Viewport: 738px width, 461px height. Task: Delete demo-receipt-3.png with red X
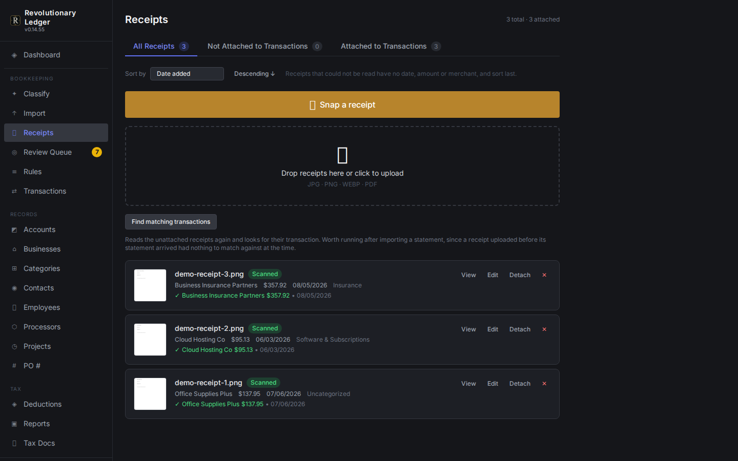click(x=544, y=275)
